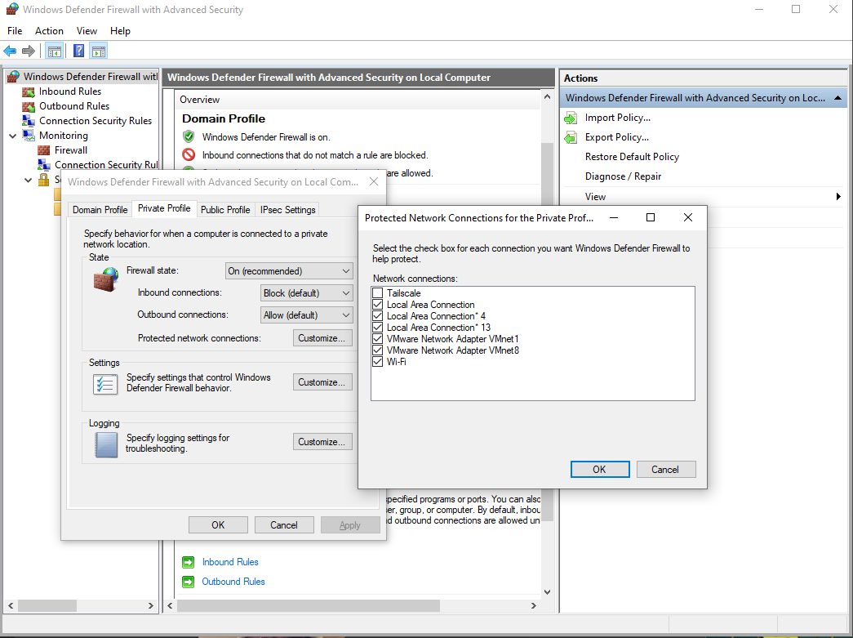This screenshot has width=853, height=638.
Task: Click the Import Policy green arrow icon
Action: 571,118
